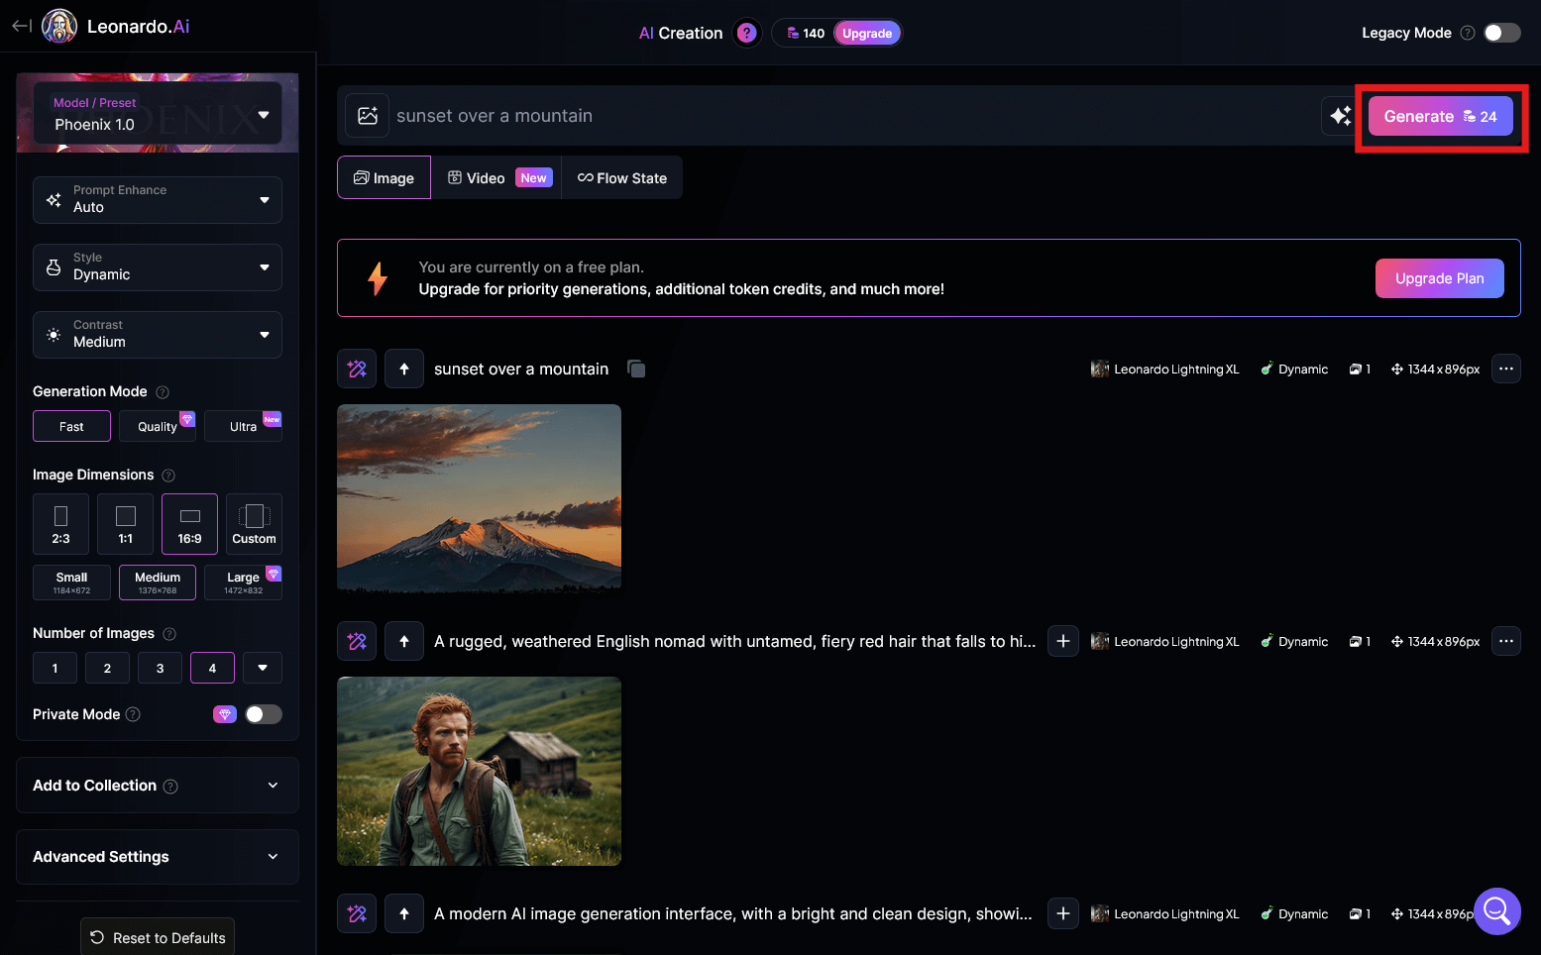This screenshot has width=1541, height=955.
Task: Click the prompt field with sunset over a mountain
Action: (x=852, y=116)
